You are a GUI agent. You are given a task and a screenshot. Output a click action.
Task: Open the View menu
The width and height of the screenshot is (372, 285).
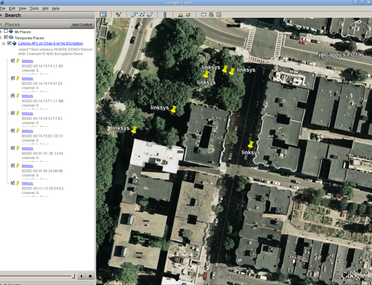click(x=22, y=8)
